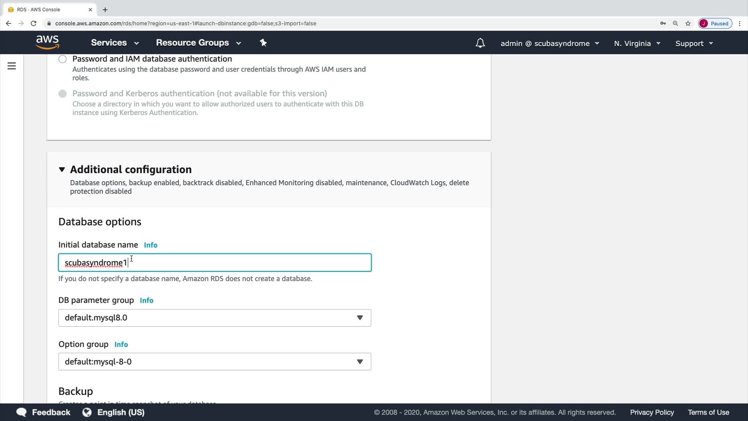
Task: Open the Privacy Policy link
Action: point(652,412)
